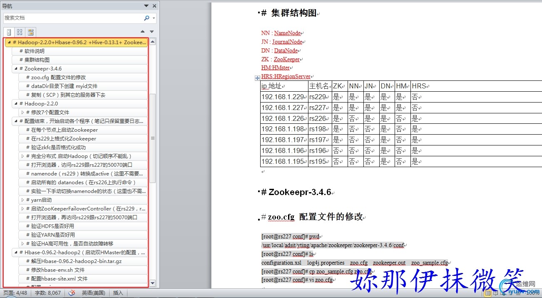This screenshot has width=542, height=298.
Task: Go to 验证HDFS是否好用 heading
Action: coord(83,226)
